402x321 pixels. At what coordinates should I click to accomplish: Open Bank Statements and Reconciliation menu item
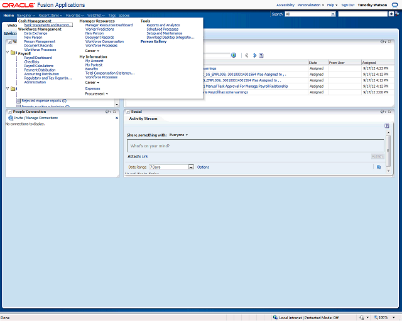coord(48,25)
